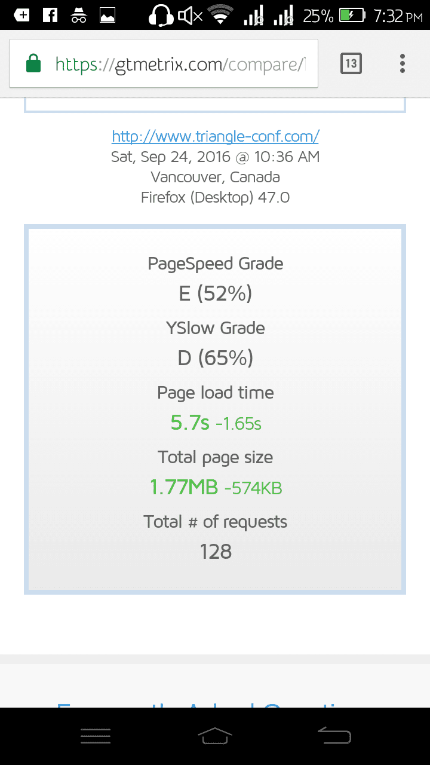Tap the 5.7s page load time value
The image size is (430, 765).
[190, 423]
